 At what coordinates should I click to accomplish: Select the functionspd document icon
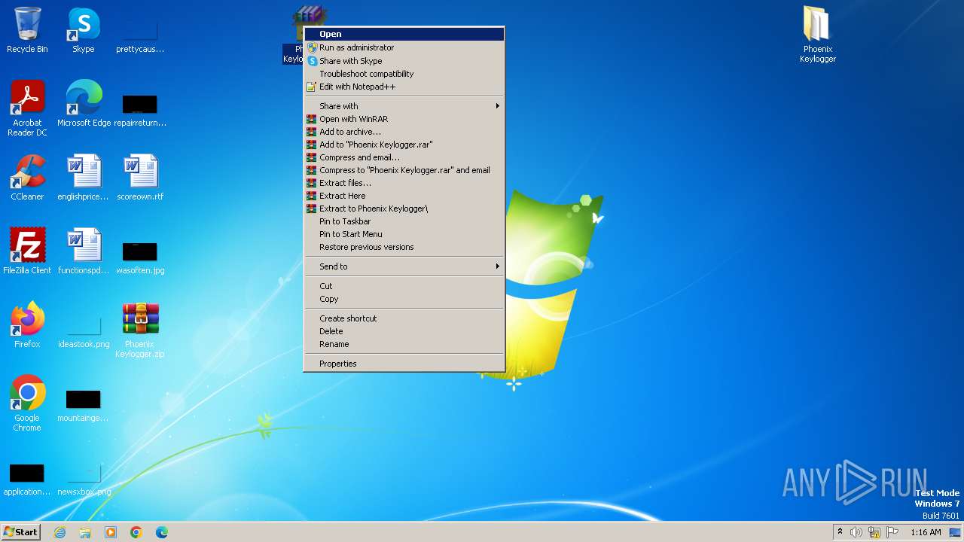[84, 251]
